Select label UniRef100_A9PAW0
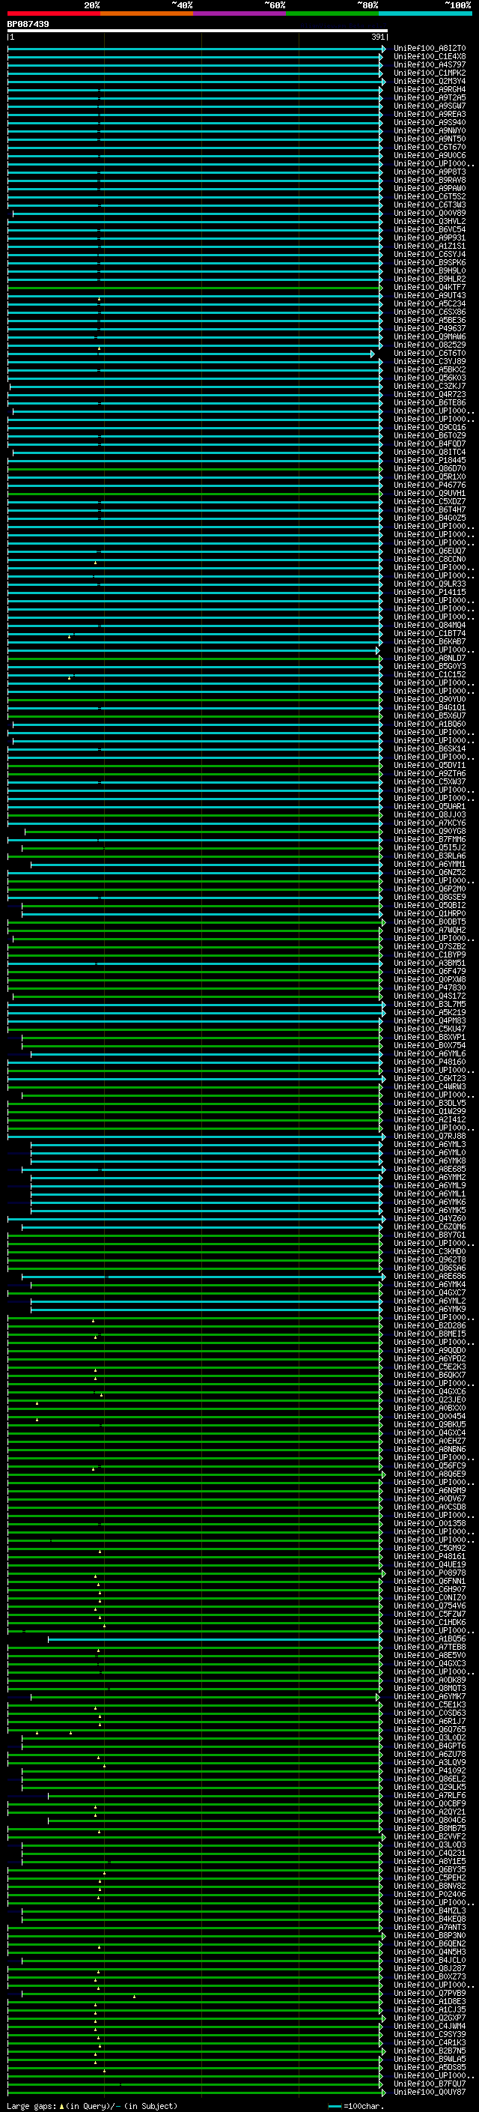Image resolution: width=479 pixels, height=2112 pixels. pos(430,189)
